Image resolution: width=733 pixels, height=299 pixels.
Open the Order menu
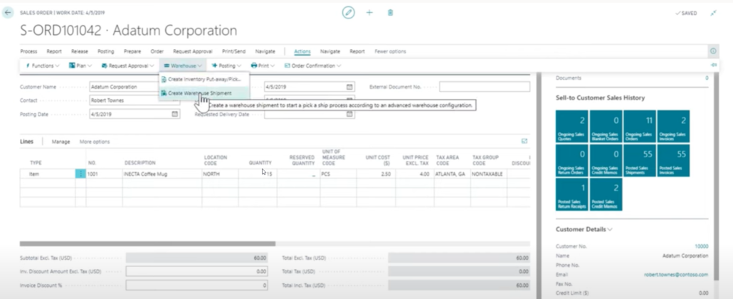coord(157,51)
